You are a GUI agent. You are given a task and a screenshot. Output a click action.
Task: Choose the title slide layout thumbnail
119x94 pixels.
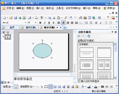tap(86, 53)
